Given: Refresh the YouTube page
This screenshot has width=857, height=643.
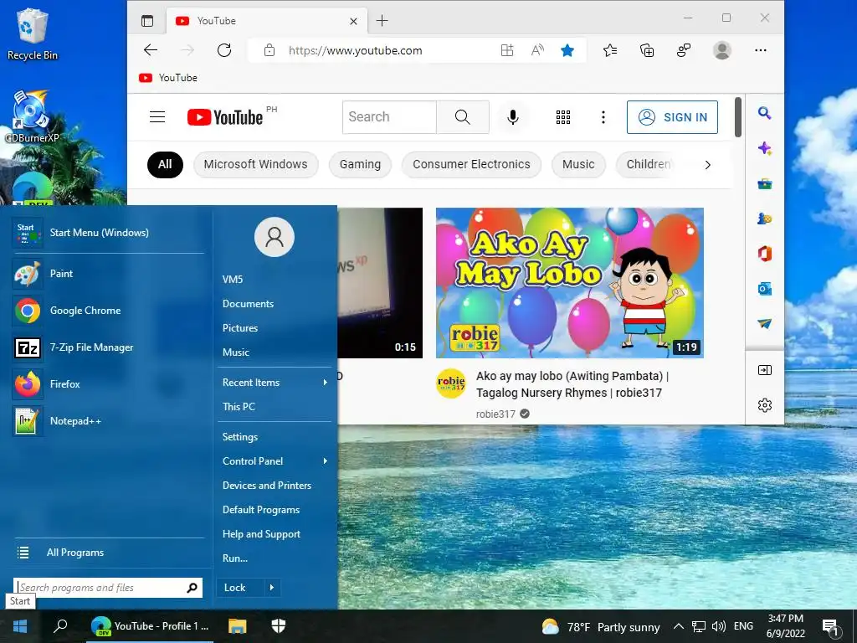Looking at the screenshot, I should pos(224,50).
